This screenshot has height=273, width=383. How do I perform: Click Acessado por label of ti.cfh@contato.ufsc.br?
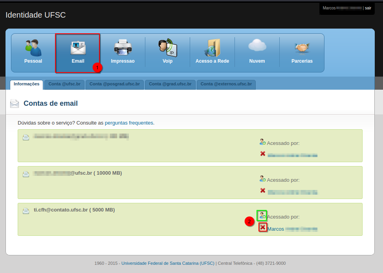click(x=283, y=217)
